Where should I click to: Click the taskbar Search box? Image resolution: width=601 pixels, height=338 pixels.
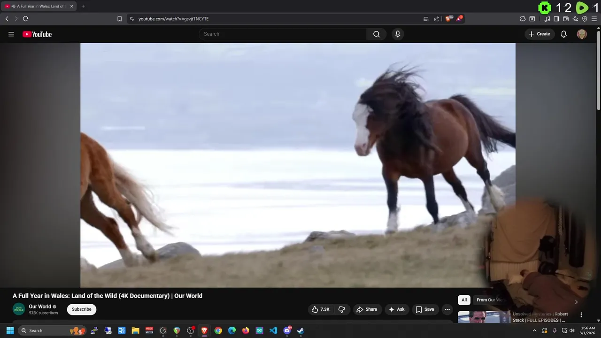point(53,330)
